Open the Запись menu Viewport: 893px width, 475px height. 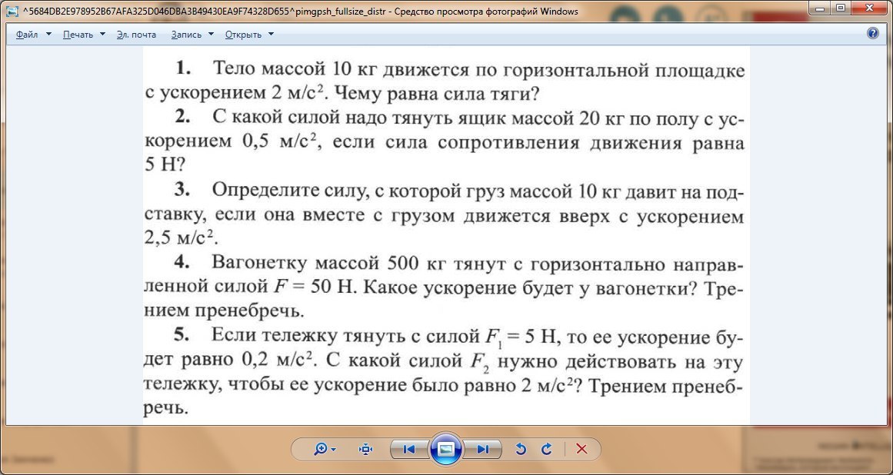tap(186, 35)
